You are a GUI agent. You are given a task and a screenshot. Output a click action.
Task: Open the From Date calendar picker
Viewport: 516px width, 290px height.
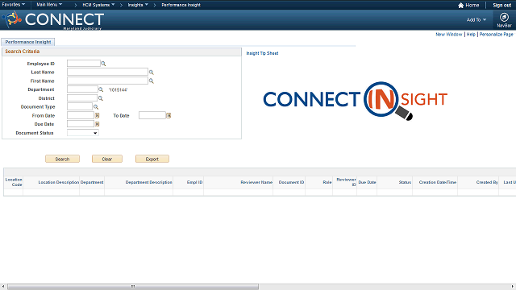pyautogui.click(x=97, y=115)
